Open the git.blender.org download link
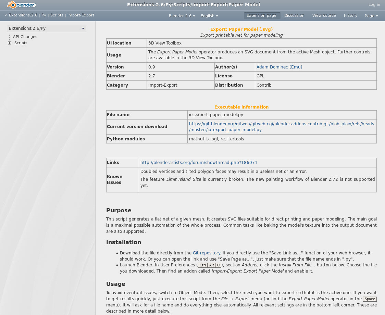This screenshot has width=385, height=315. 281,127
